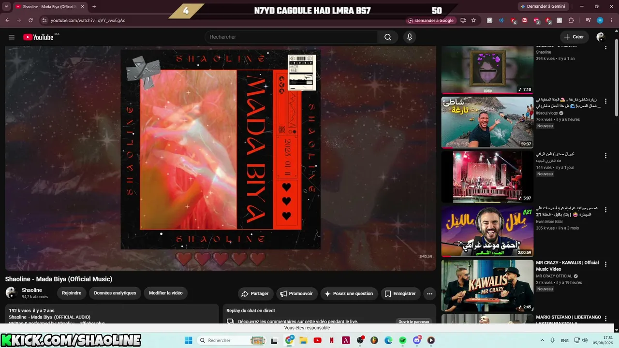Open options for the 5:07 concert video
The image size is (619, 348).
(x=605, y=156)
